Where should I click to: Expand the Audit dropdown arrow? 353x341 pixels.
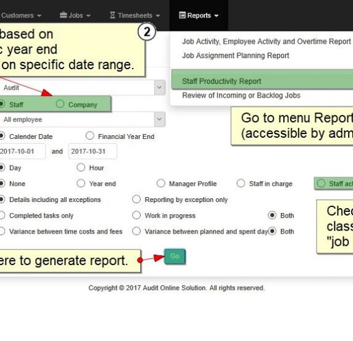[160, 88]
